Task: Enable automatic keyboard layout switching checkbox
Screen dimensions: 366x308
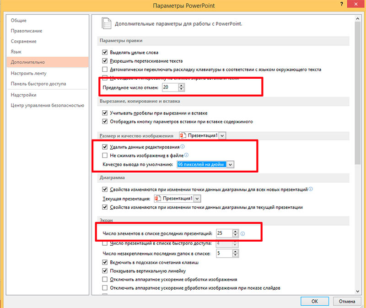Action: pyautogui.click(x=105, y=70)
